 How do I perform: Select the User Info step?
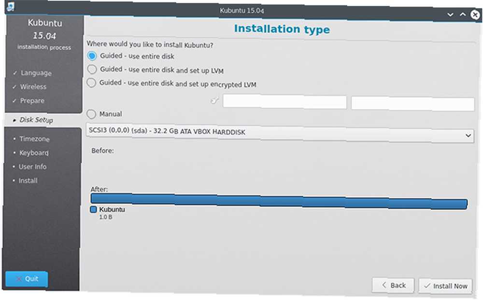click(x=32, y=167)
